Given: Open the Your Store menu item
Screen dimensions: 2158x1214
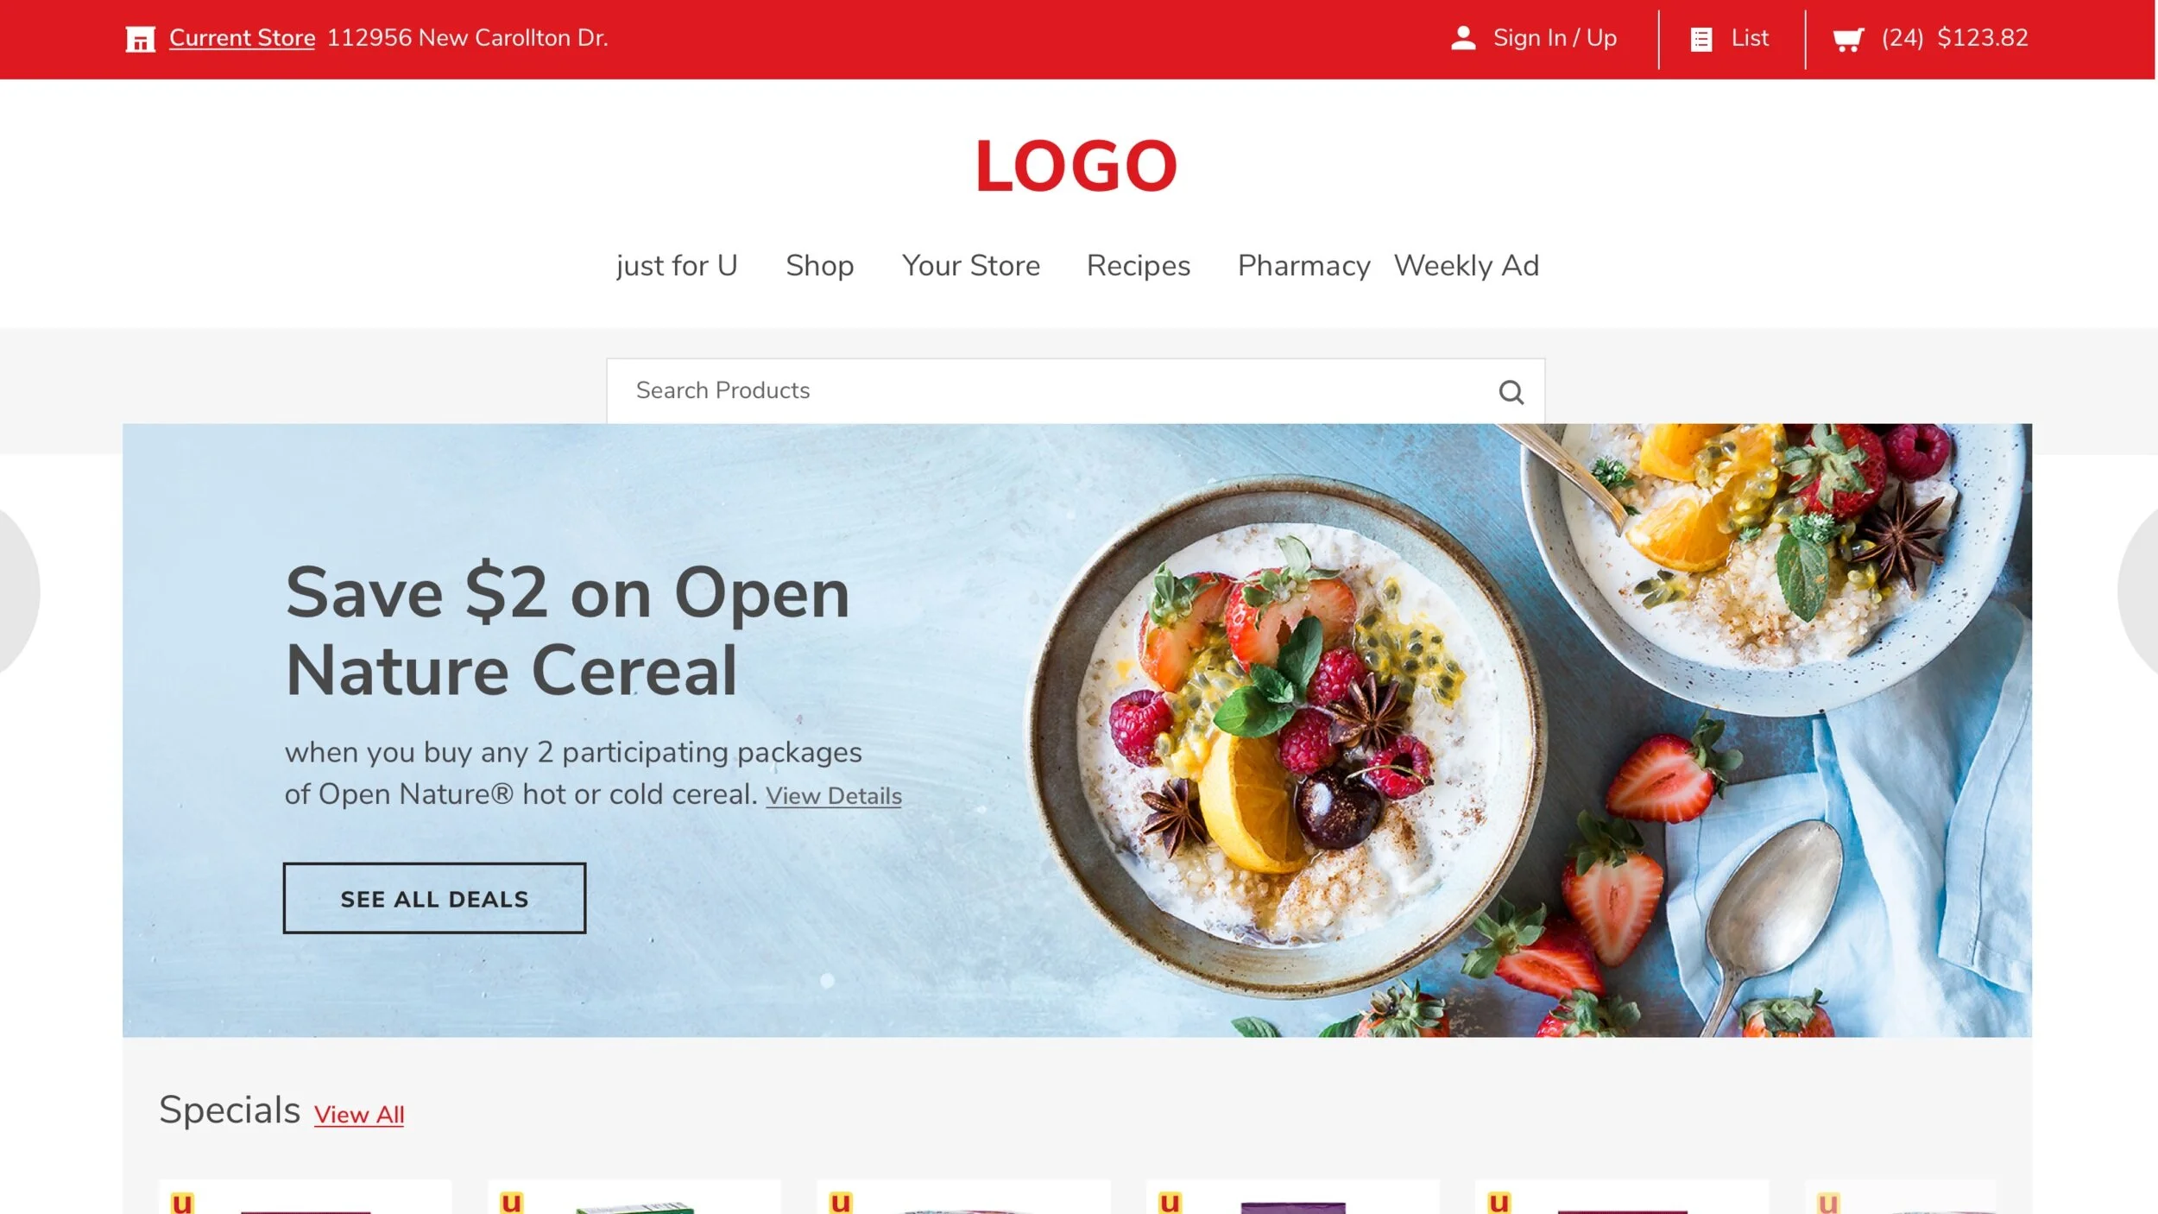Looking at the screenshot, I should pos(970,265).
